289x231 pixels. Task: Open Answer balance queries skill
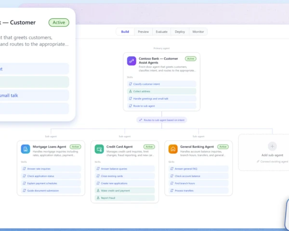click(125, 169)
